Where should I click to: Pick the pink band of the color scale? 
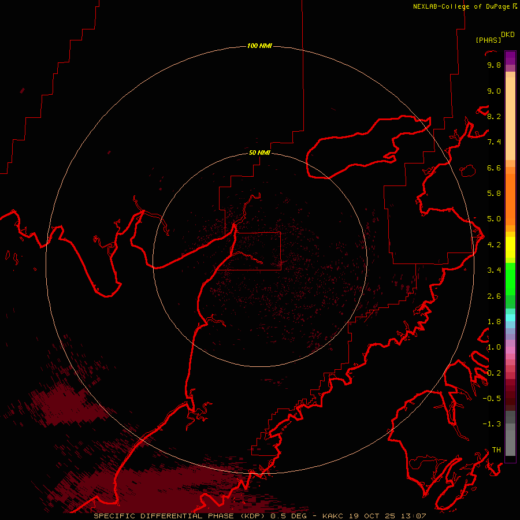[x=510, y=350]
